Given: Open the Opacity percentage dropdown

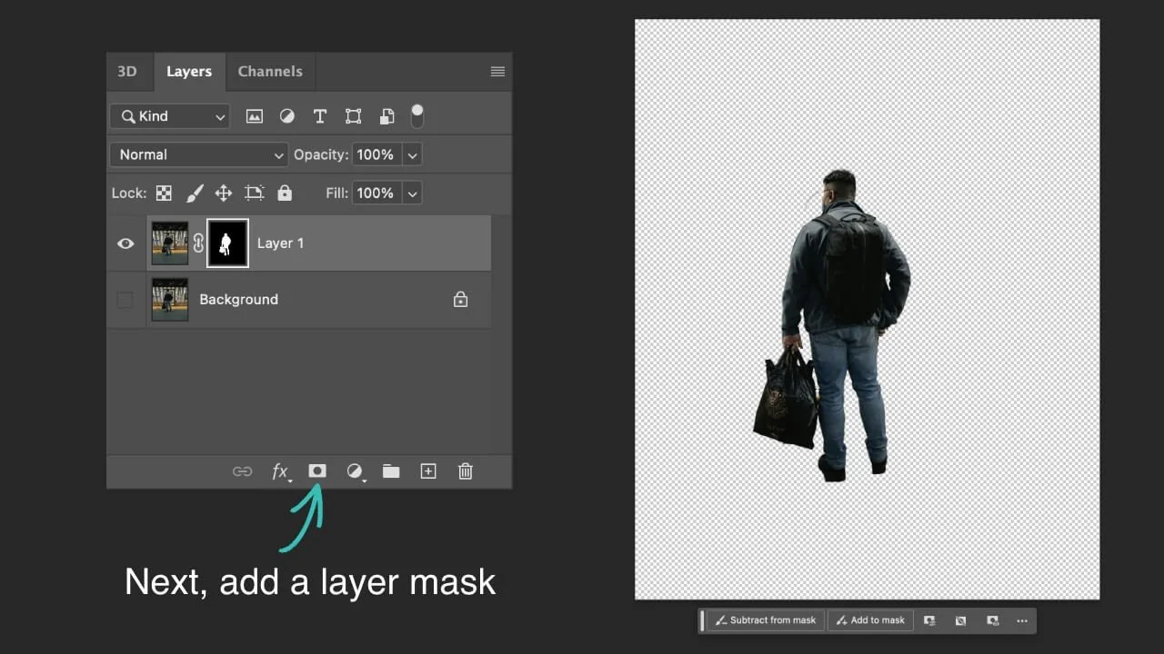Looking at the screenshot, I should pyautogui.click(x=412, y=154).
